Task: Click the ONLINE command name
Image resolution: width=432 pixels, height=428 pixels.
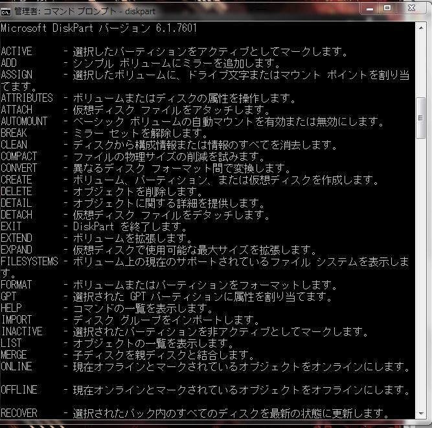Action: click(x=17, y=366)
